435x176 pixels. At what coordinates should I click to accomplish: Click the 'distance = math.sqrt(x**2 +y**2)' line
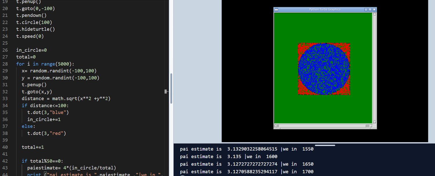point(66,99)
